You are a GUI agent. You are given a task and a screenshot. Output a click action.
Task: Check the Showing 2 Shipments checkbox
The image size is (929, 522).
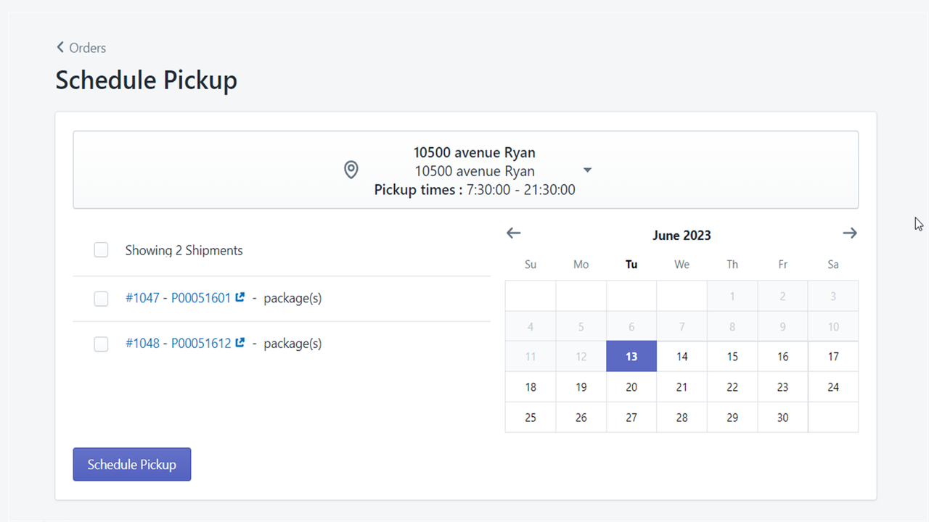point(101,249)
